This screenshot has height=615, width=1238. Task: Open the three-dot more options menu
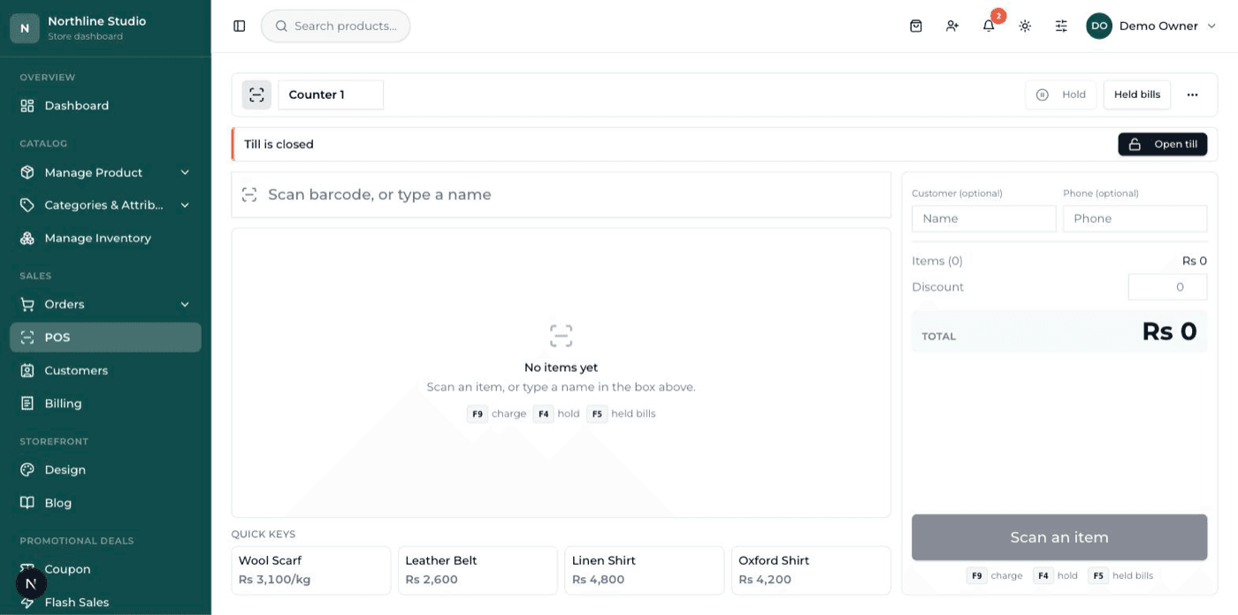click(1192, 95)
